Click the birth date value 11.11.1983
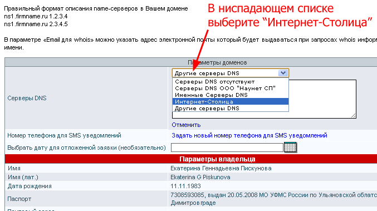The image size is (377, 211). click(x=185, y=186)
